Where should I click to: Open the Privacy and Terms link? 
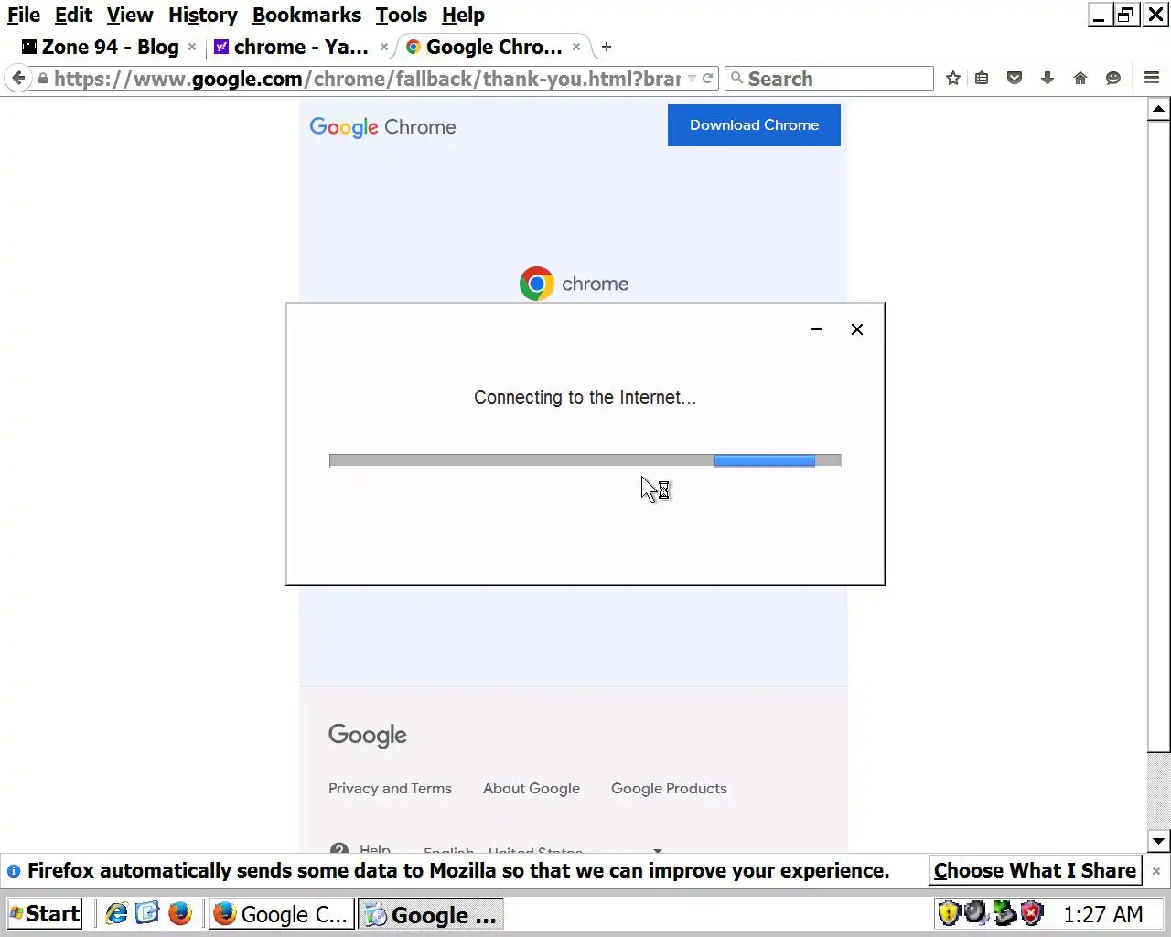390,789
